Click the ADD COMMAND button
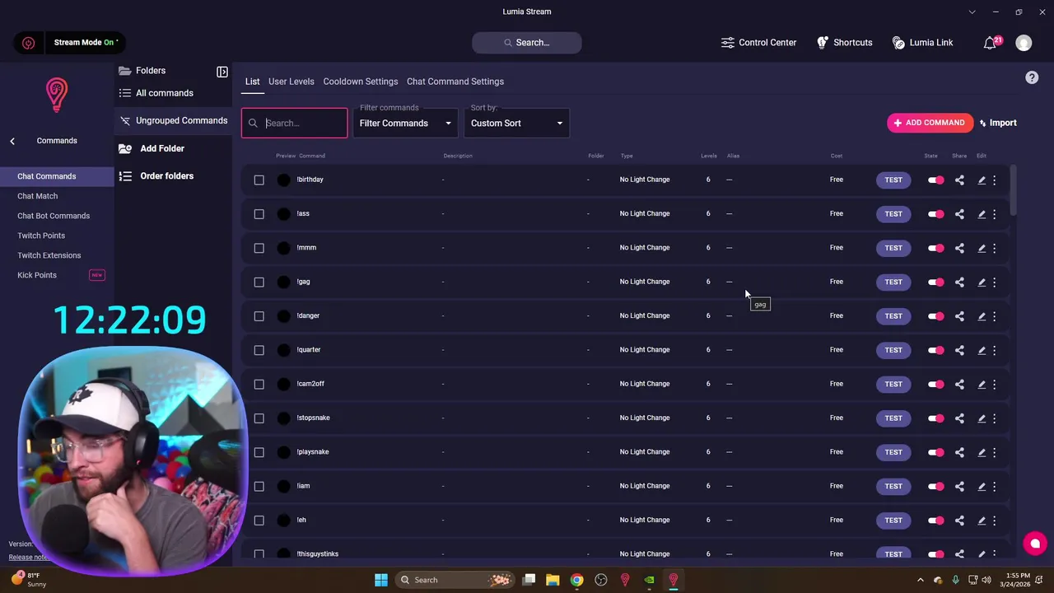This screenshot has width=1054, height=593. [x=930, y=123]
